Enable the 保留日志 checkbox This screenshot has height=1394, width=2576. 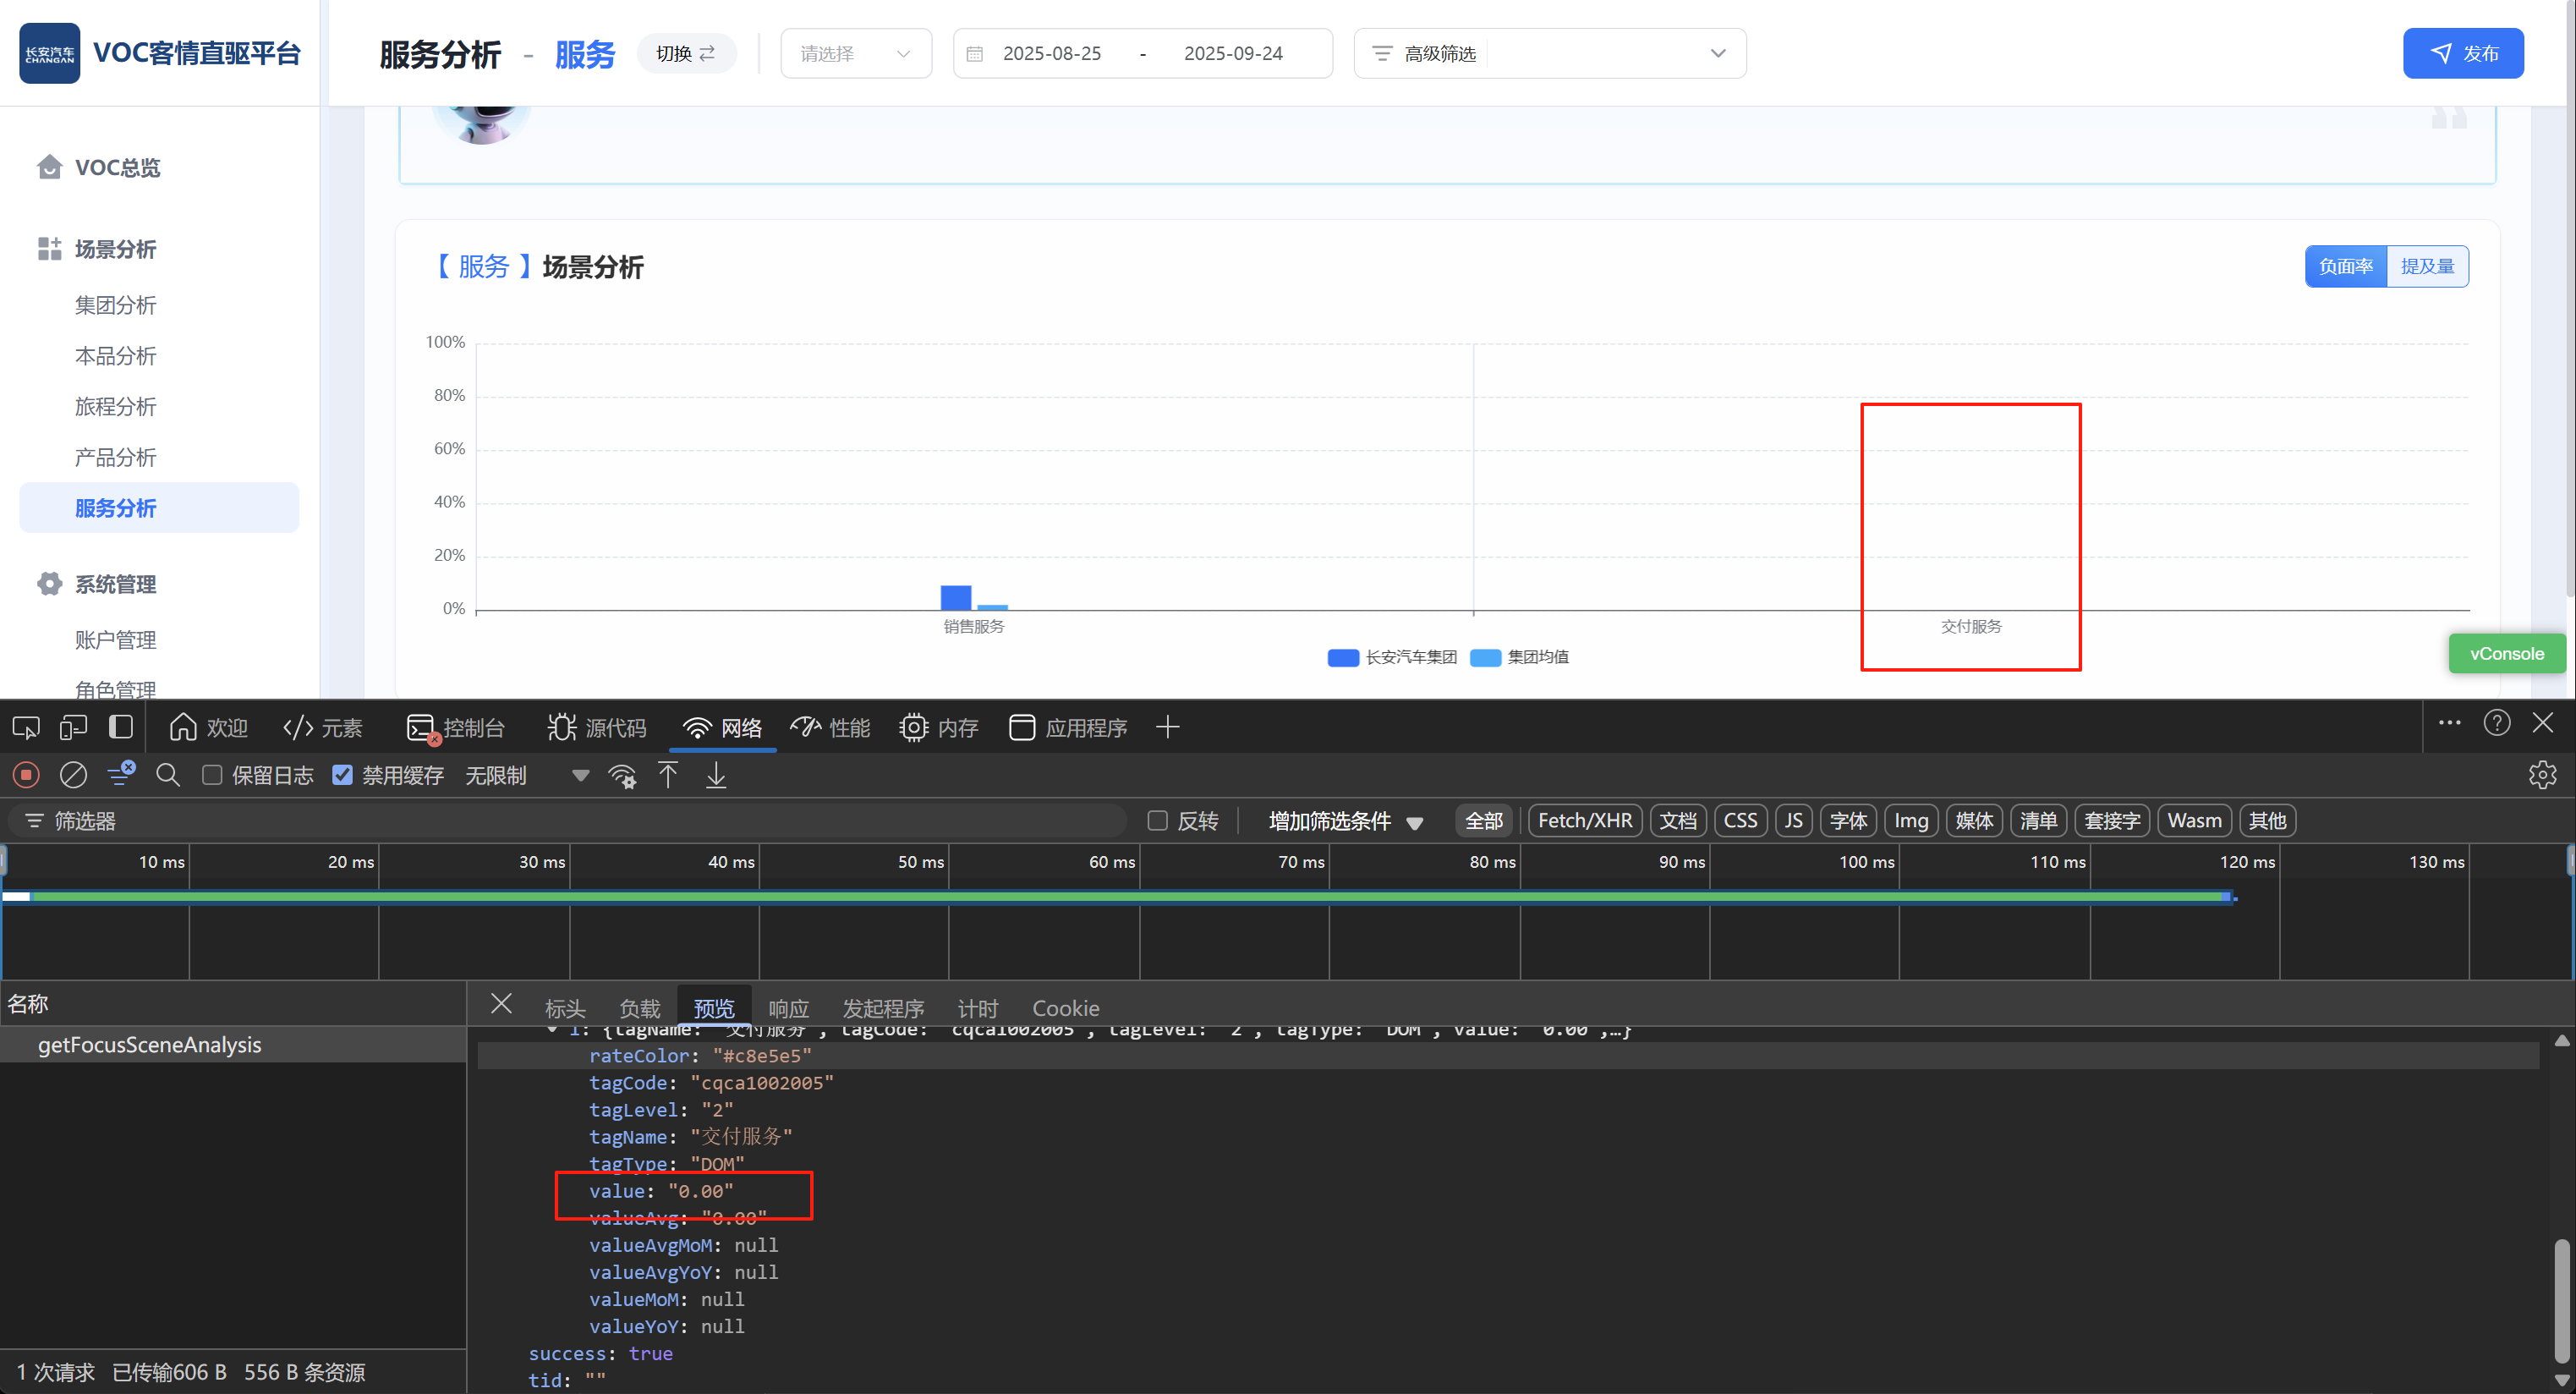click(x=212, y=775)
